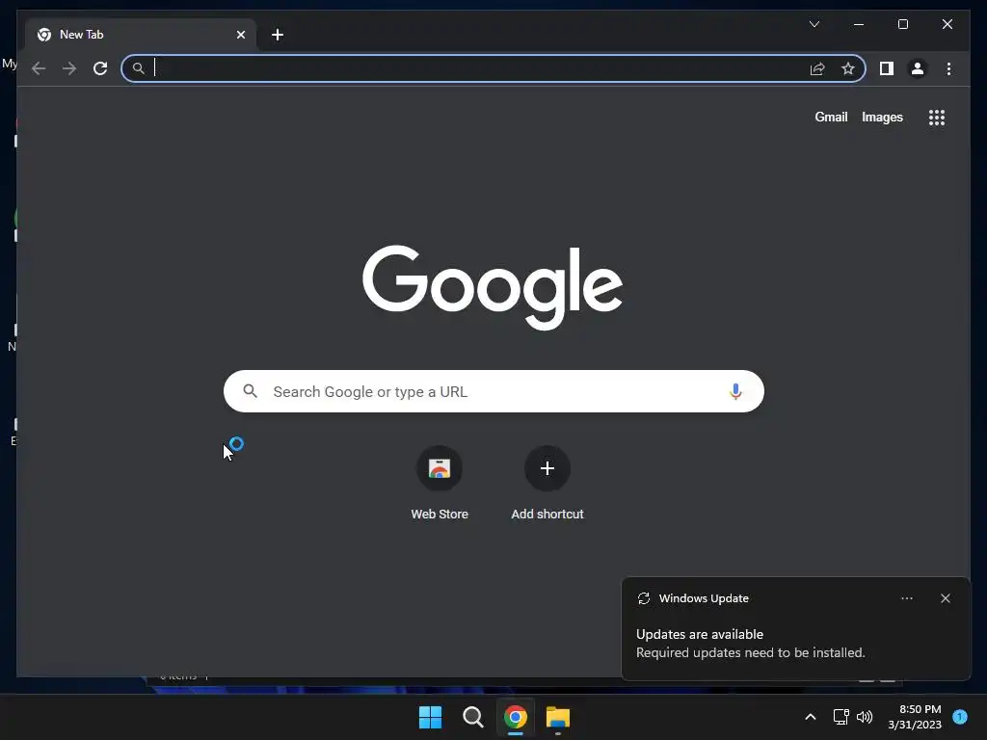The width and height of the screenshot is (987, 740).
Task: Open the Gmail link
Action: (831, 117)
